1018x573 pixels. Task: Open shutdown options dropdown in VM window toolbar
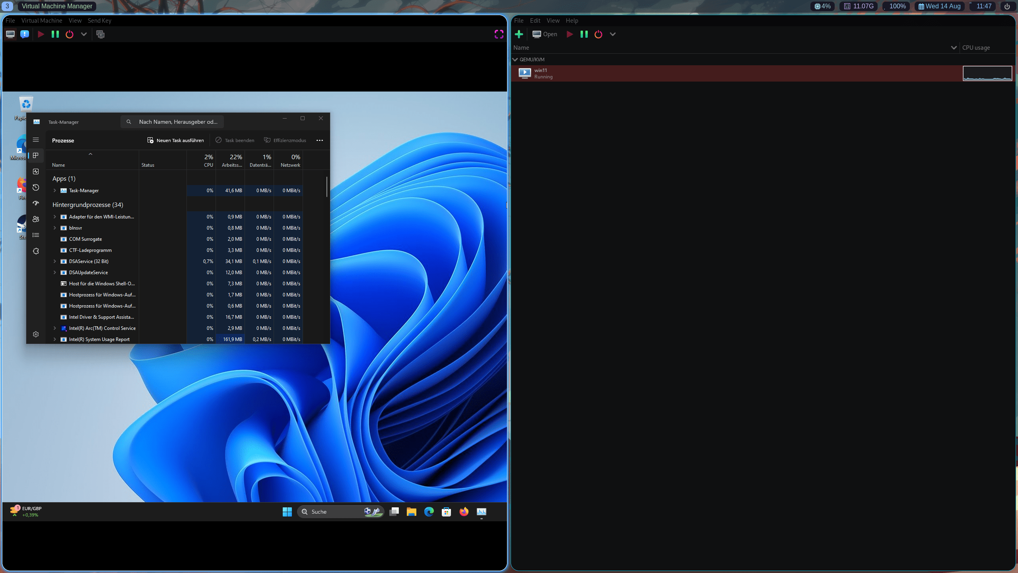coord(84,34)
